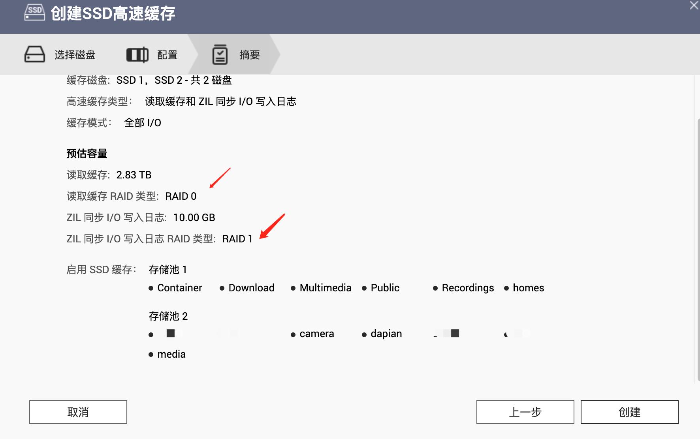Click the drive bay icon beside 配置 step
Viewport: 700px width, 439px height.
coord(136,54)
